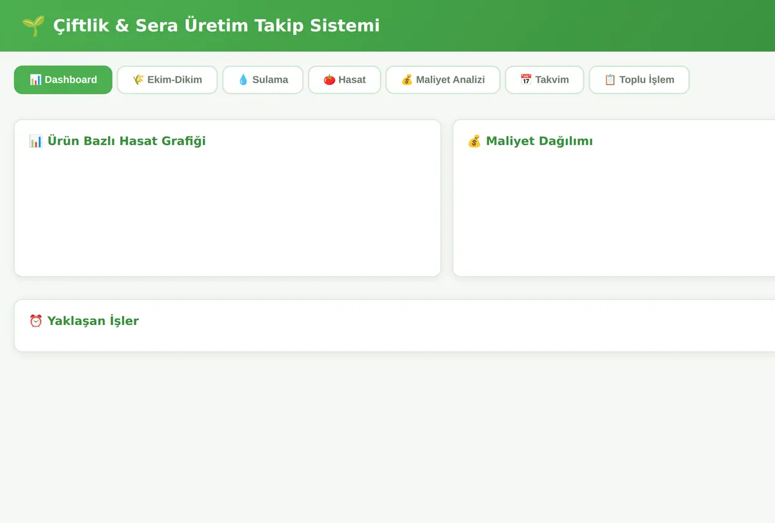Open the Takvim tab
This screenshot has width=775, height=523.
(544, 80)
